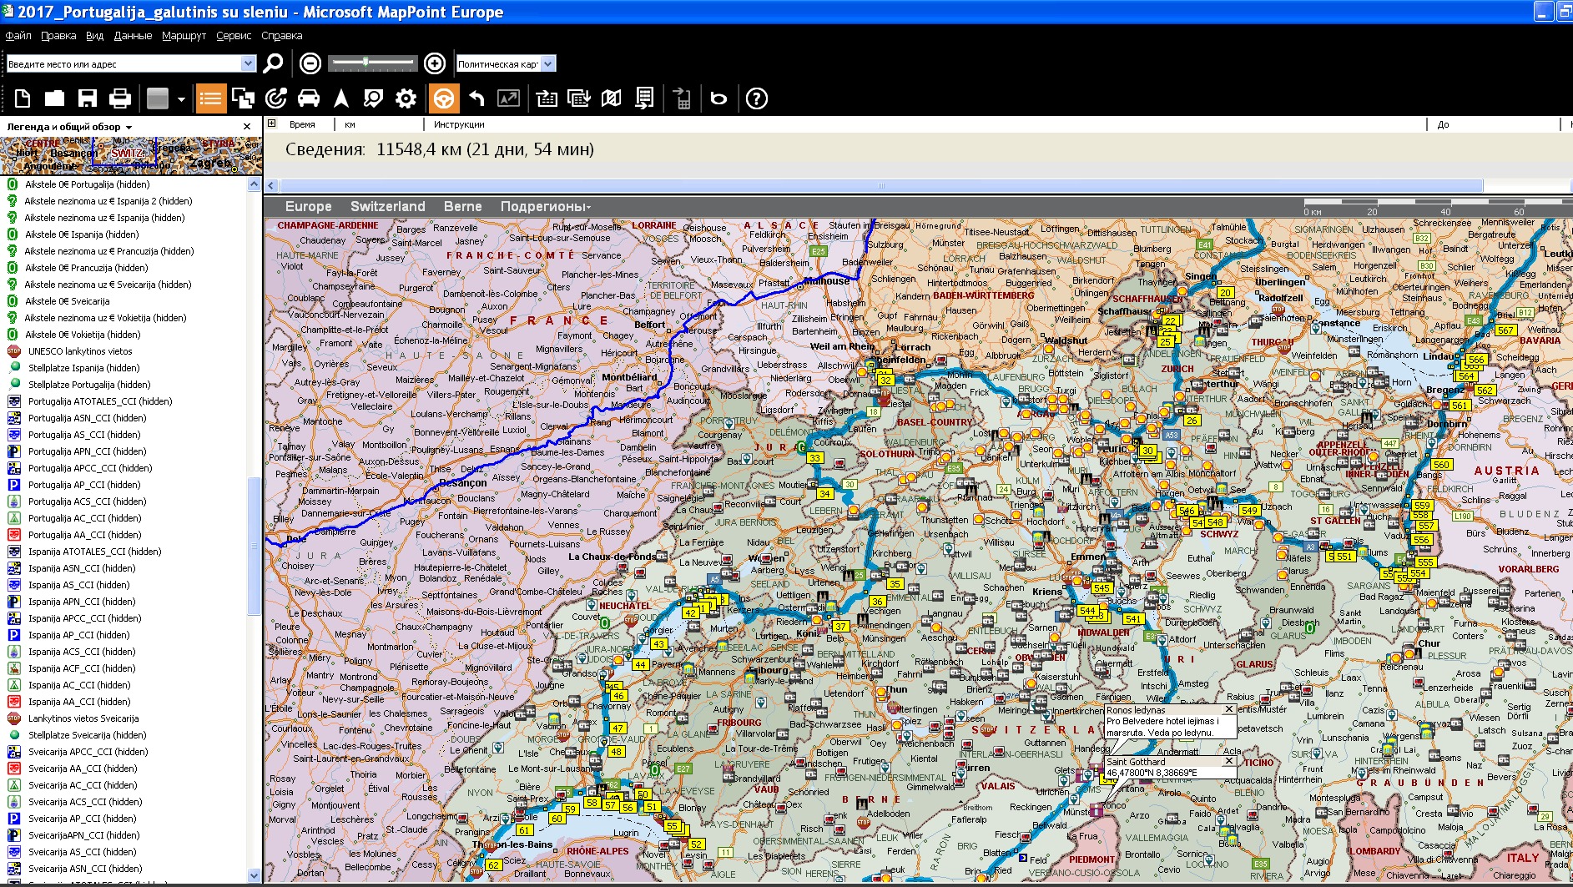This screenshot has height=887, width=1573.
Task: Open the Справка menu
Action: [281, 36]
